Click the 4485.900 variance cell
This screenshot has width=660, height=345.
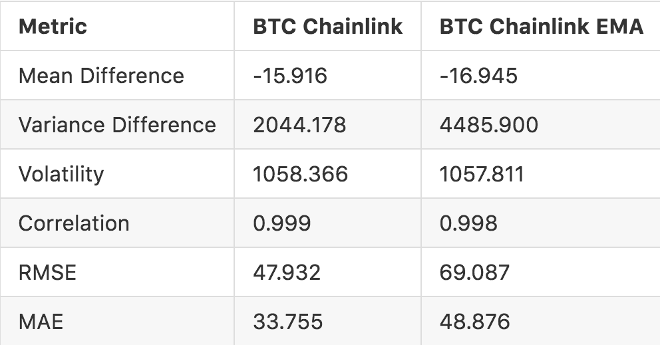click(x=489, y=125)
